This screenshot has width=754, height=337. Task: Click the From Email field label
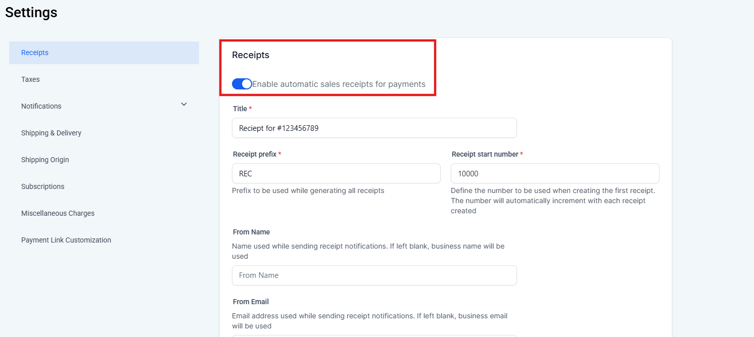251,302
